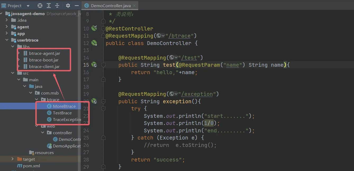Collapse the src folder chevron
Screen dimensions: 354x171
[13, 73]
